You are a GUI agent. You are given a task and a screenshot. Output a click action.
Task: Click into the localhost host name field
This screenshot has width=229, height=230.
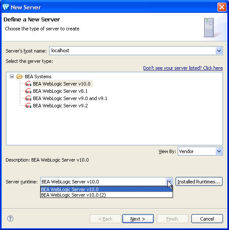point(132,51)
